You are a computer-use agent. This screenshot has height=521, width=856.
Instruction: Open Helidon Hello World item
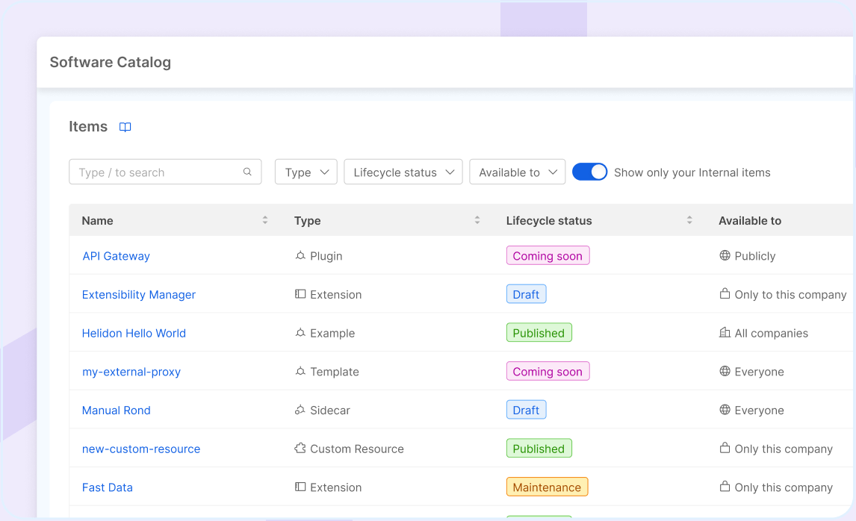[134, 334]
